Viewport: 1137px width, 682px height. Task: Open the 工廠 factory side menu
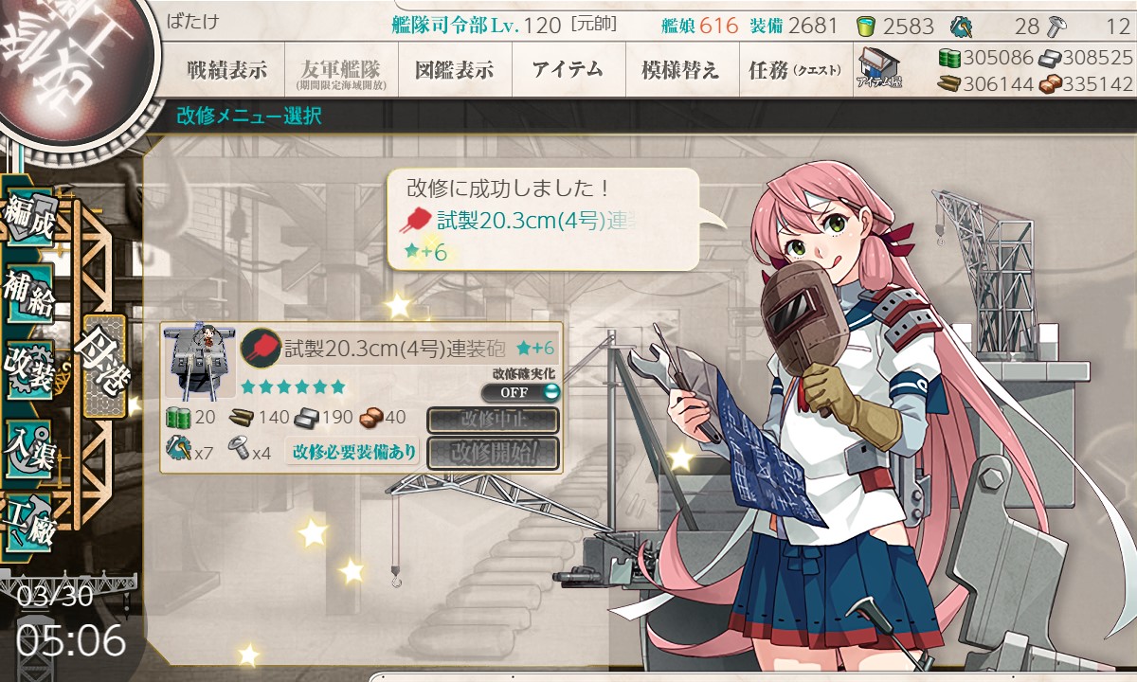tap(27, 522)
